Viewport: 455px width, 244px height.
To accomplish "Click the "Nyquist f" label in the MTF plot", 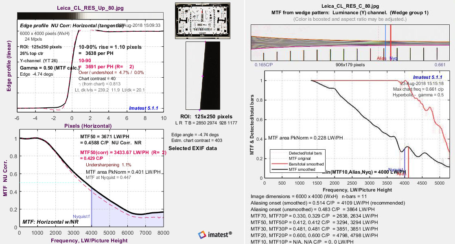I will pyautogui.click(x=82, y=216).
